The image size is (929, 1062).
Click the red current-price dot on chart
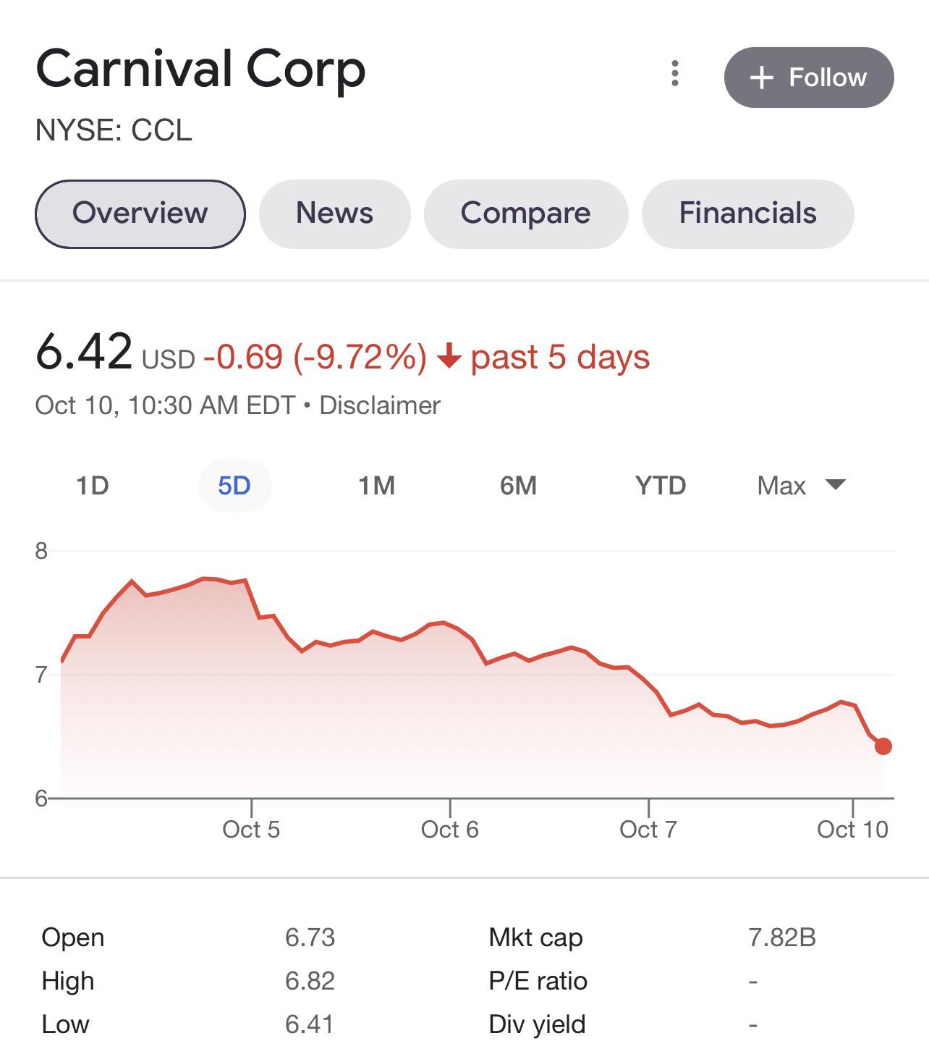[x=883, y=746]
